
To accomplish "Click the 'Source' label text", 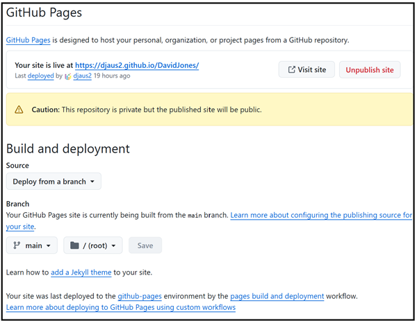I will [x=17, y=165].
